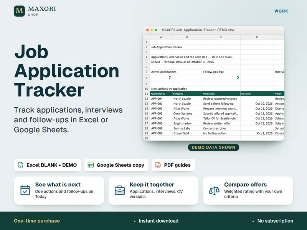Click the Job Application Tracker cell in row 2
This screenshot has height=230, width=307.
167,47
